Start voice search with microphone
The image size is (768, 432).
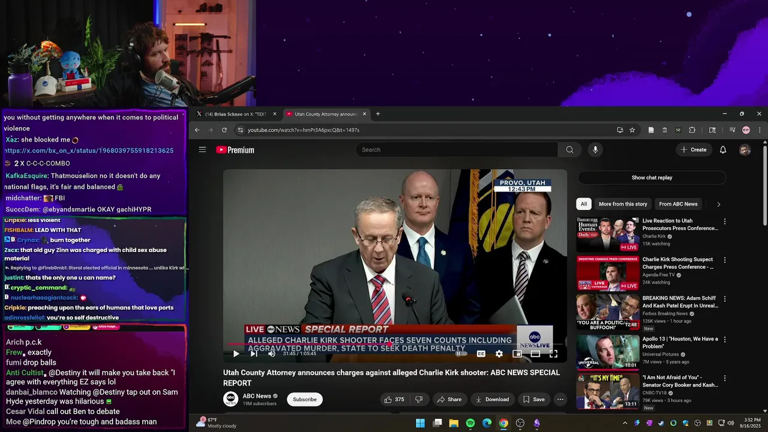595,149
